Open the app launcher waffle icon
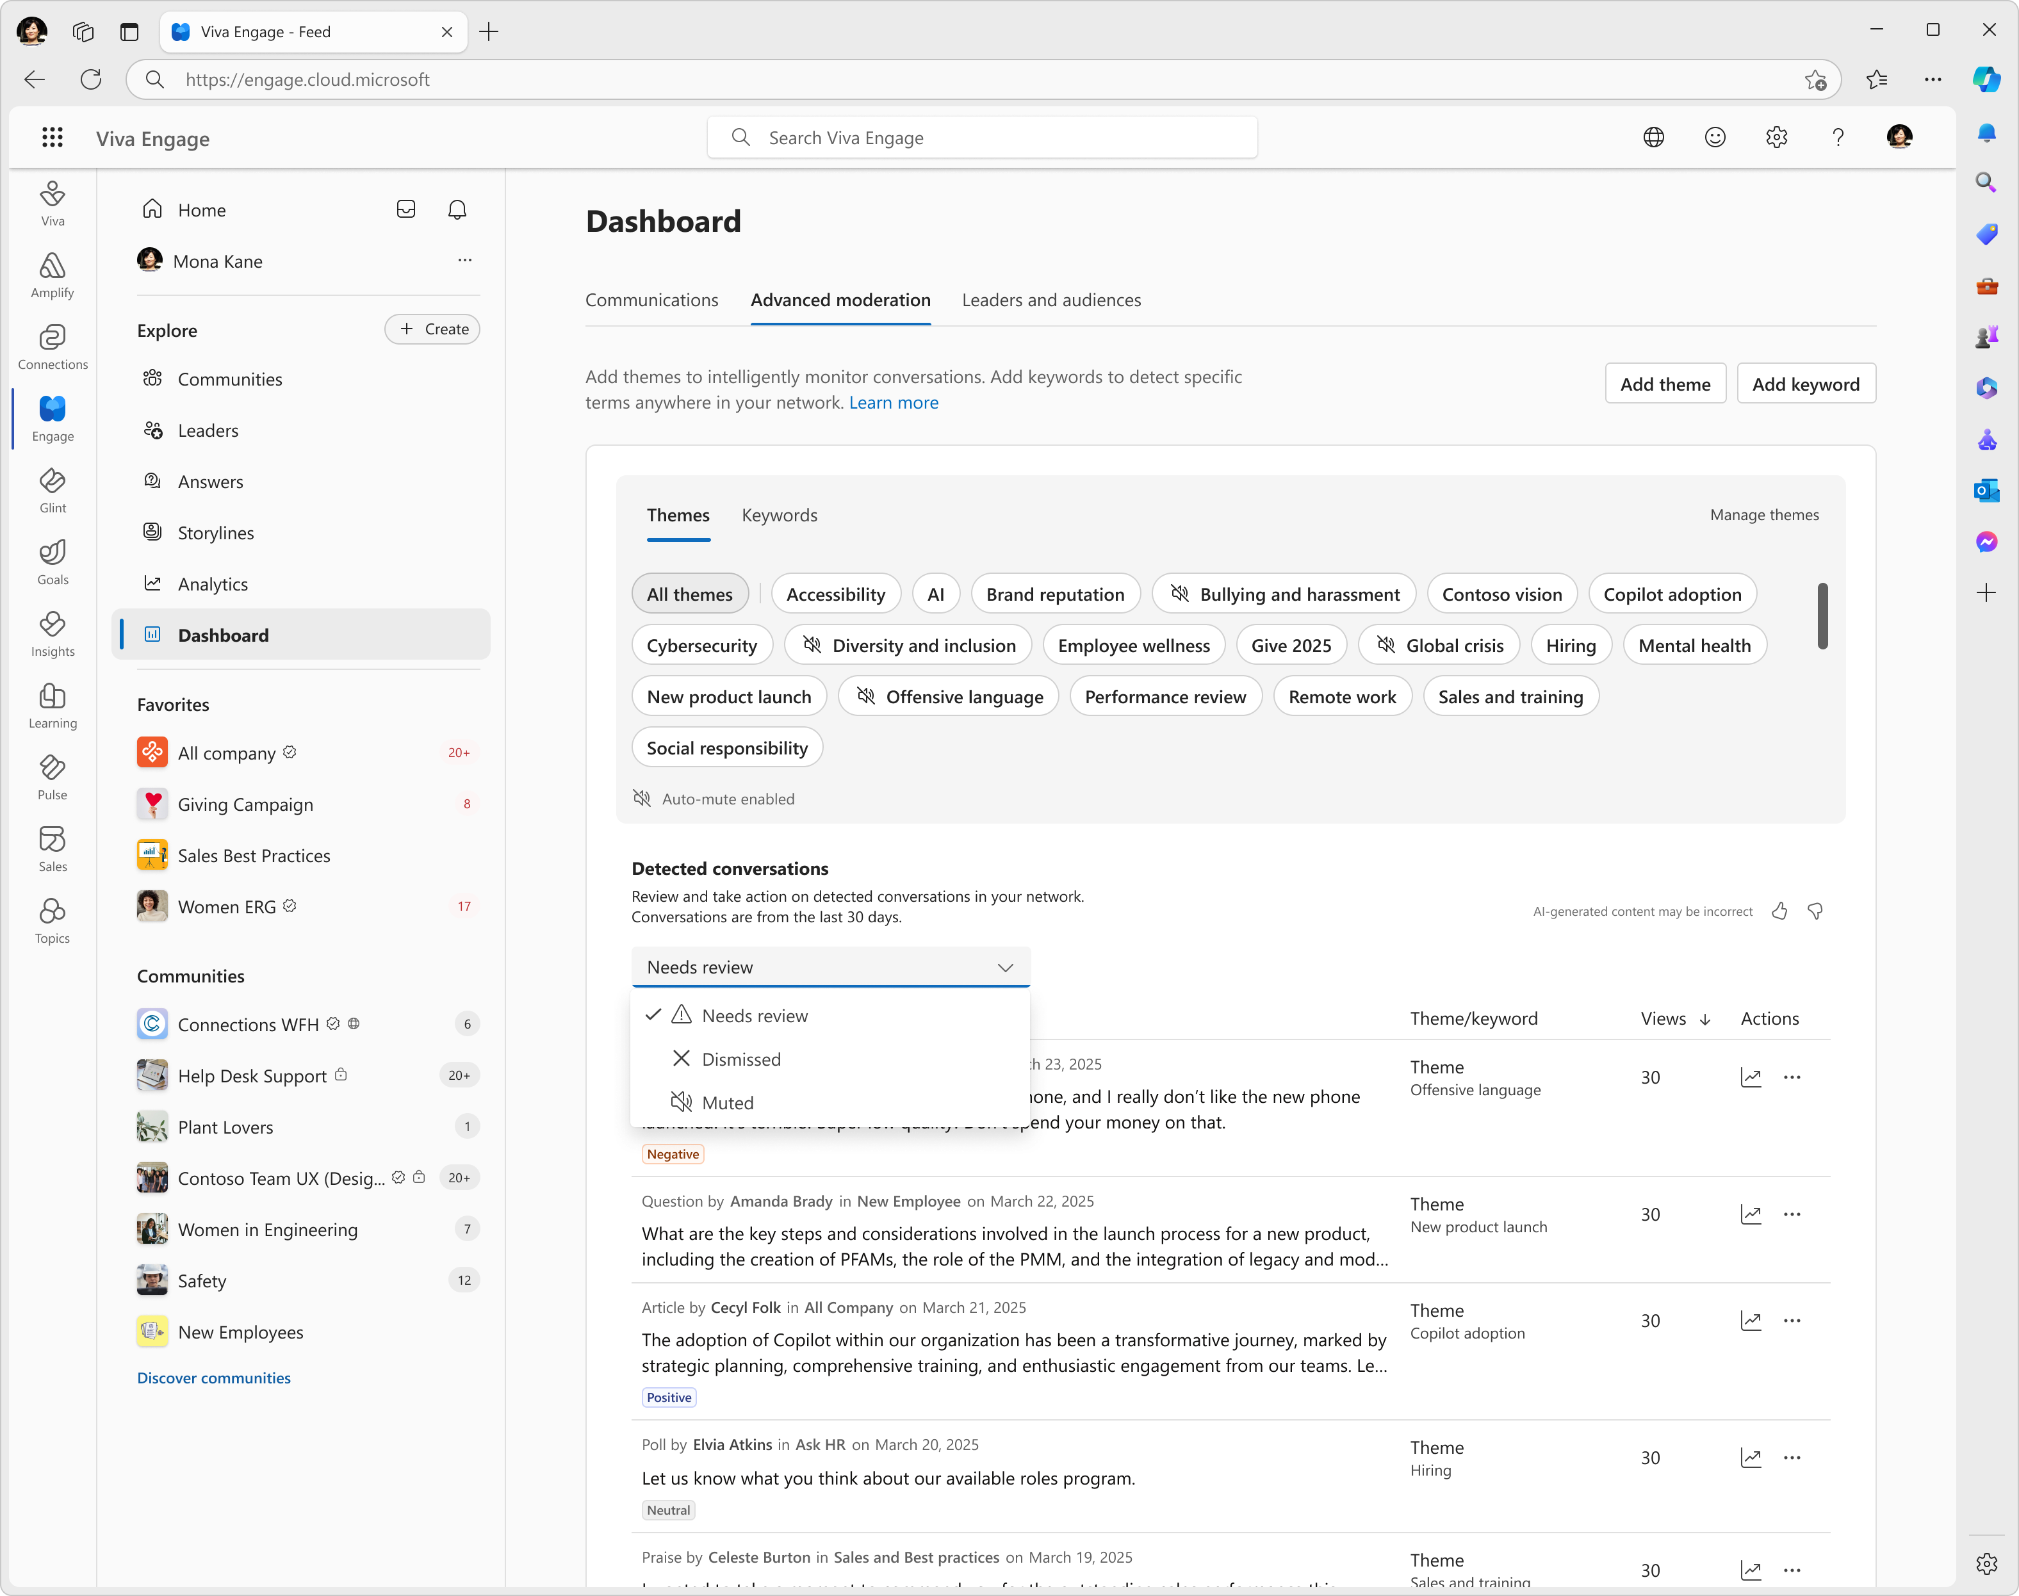 (x=53, y=138)
